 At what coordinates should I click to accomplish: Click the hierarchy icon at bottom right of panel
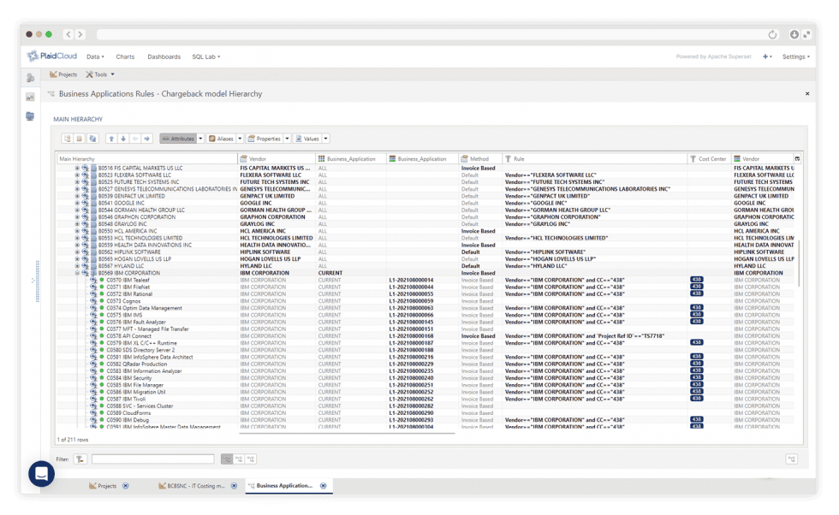click(791, 459)
